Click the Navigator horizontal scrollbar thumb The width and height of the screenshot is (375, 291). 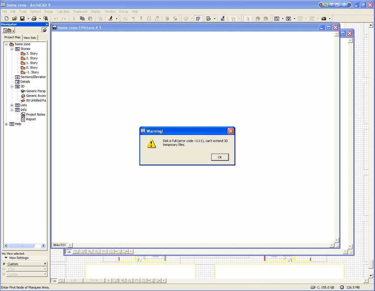pyautogui.click(x=21, y=246)
